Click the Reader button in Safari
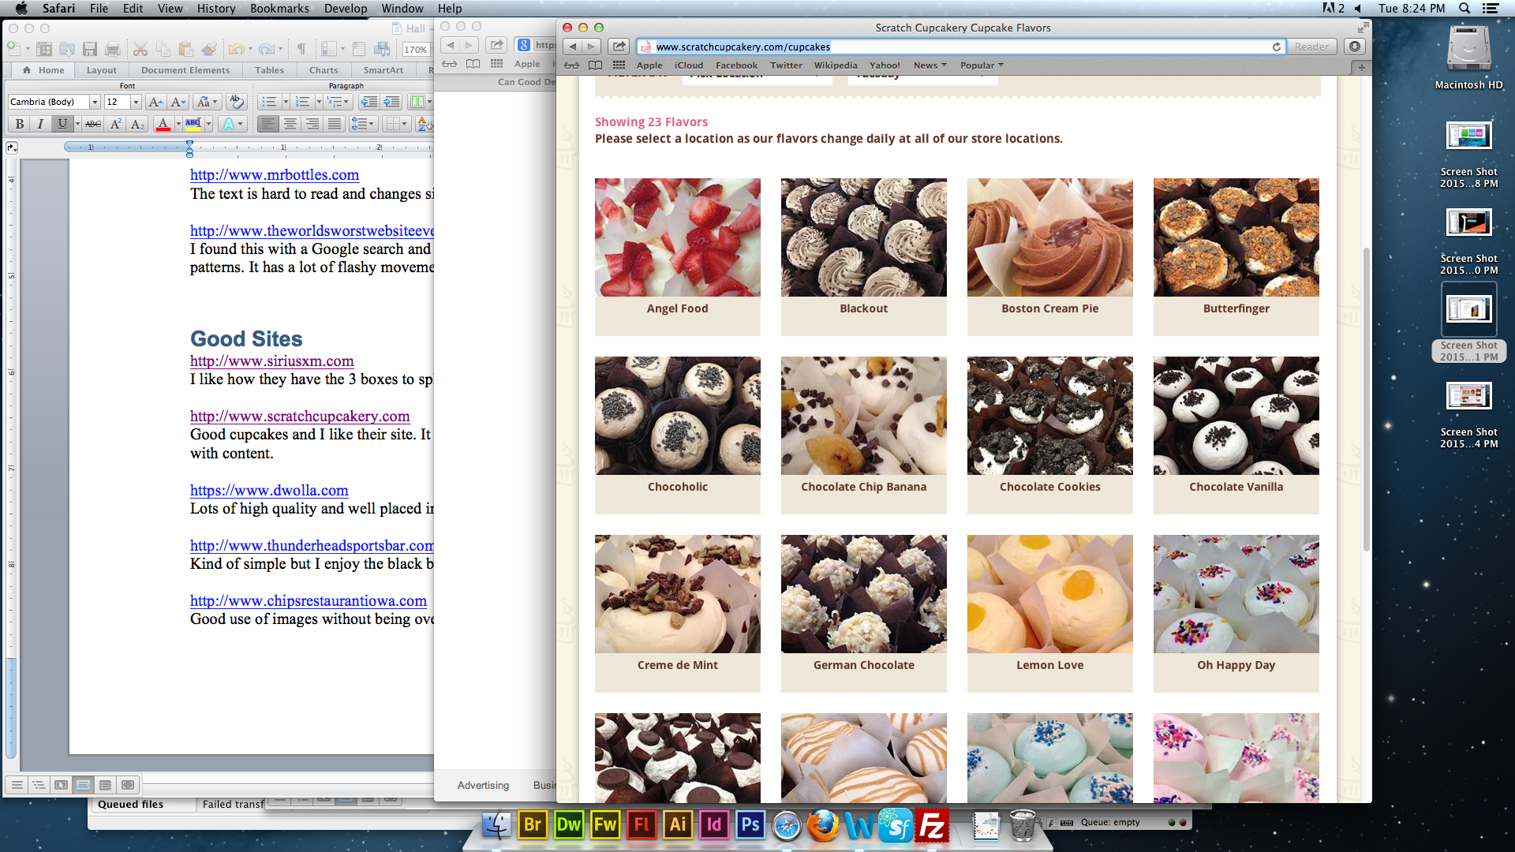The image size is (1515, 852). coord(1311,47)
